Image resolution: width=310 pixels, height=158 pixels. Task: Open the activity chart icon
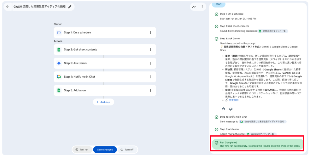pyautogui.click(x=194, y=7)
